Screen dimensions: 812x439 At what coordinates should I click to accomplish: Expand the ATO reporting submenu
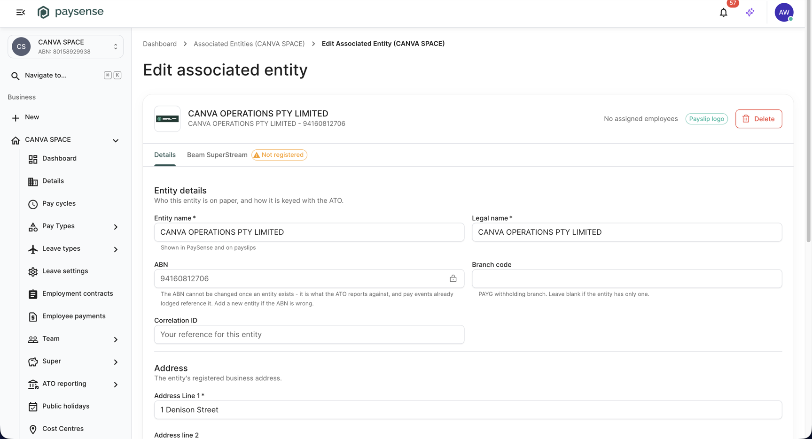116,385
